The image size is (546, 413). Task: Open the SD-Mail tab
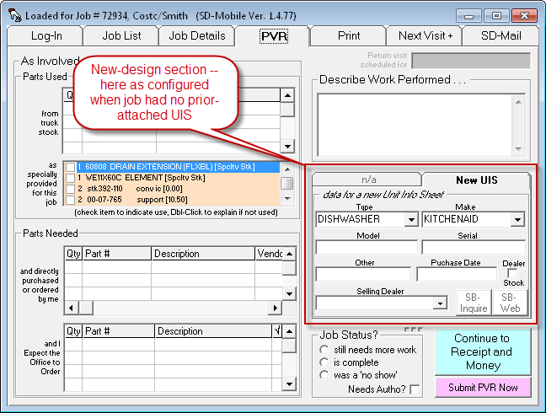(500, 35)
